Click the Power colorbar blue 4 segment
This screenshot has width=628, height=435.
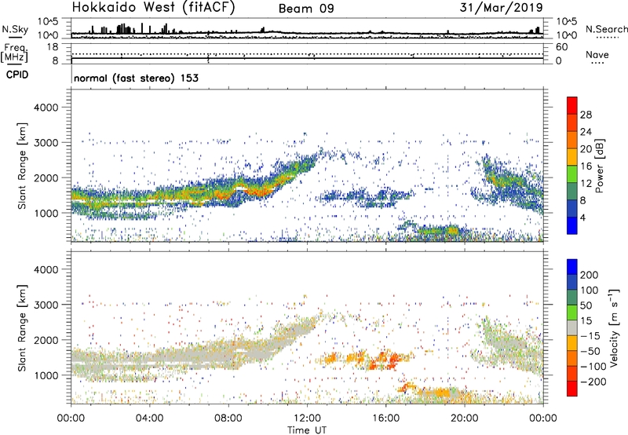572,225
